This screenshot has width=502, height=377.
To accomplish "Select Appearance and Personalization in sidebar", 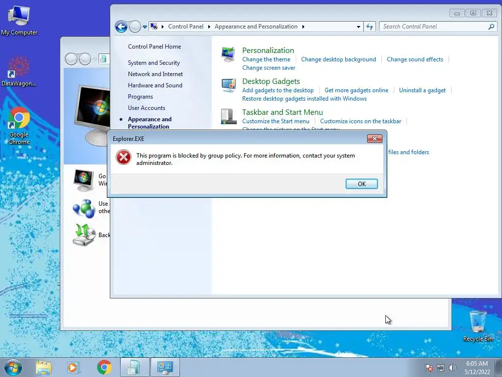I will click(150, 123).
